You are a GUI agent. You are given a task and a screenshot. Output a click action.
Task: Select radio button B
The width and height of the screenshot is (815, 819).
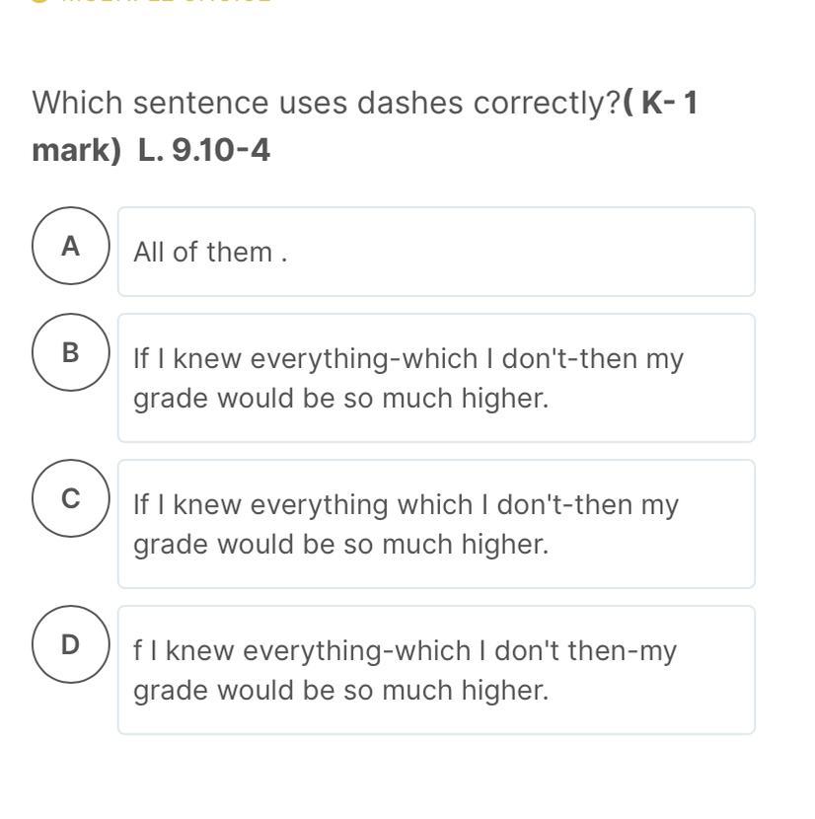pos(70,352)
